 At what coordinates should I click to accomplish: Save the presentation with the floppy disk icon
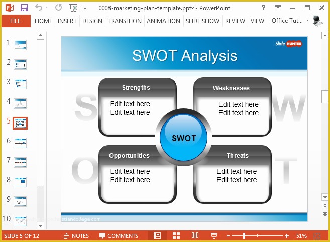[24, 8]
